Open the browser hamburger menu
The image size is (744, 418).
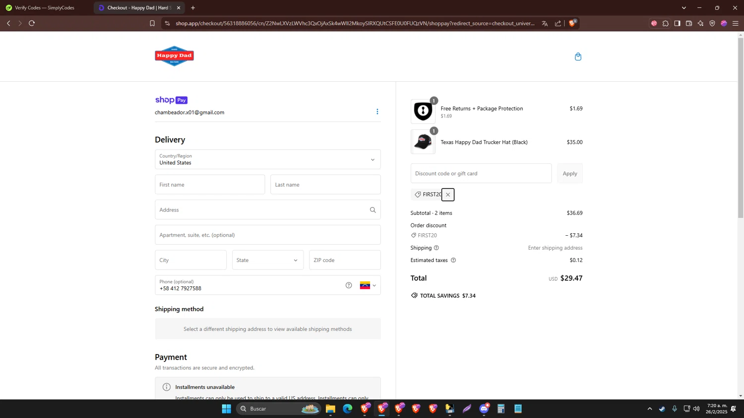[x=736, y=23]
